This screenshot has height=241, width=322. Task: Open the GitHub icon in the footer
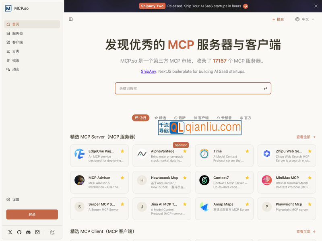point(19,232)
